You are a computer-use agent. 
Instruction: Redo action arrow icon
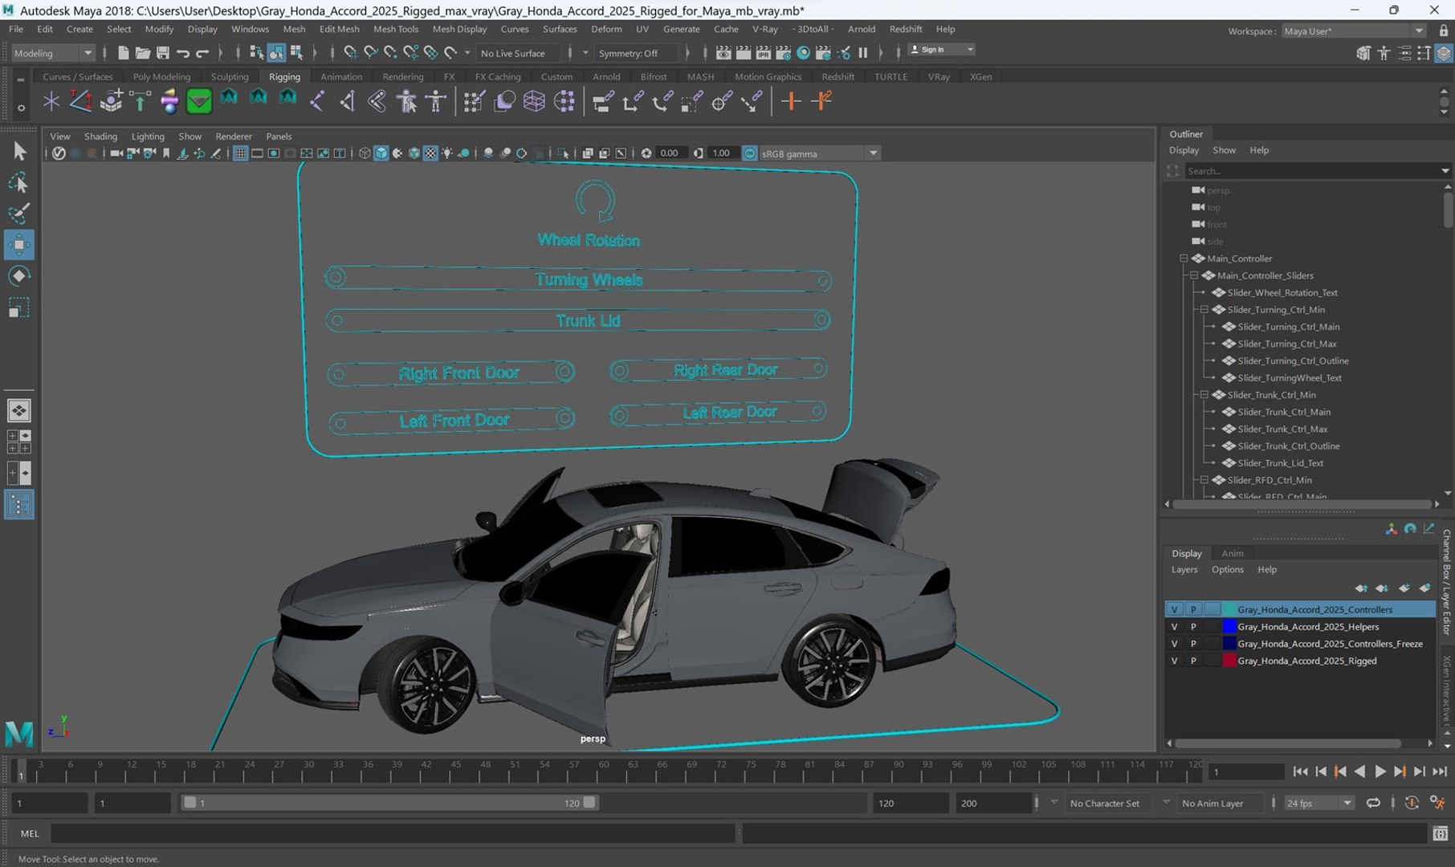(202, 53)
